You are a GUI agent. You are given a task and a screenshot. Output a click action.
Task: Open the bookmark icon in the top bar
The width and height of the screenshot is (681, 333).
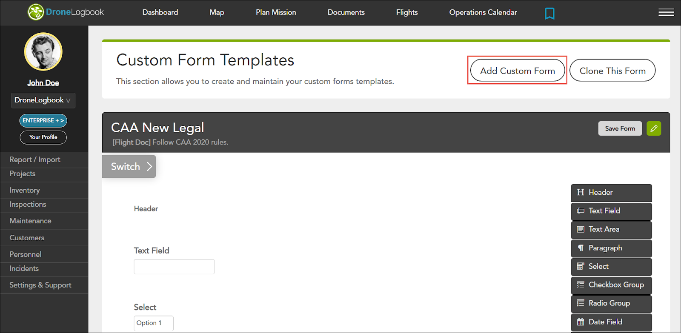[x=549, y=14]
